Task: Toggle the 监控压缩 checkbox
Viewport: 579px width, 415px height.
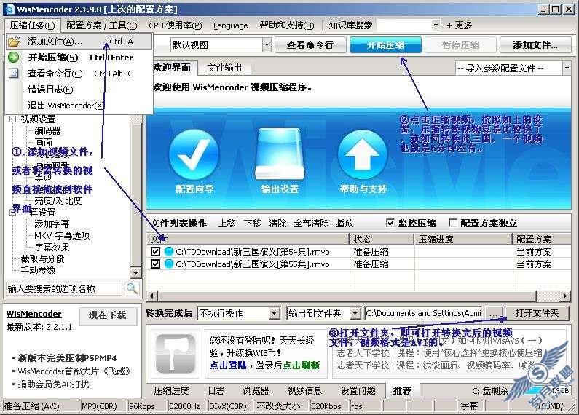Action: tap(390, 223)
